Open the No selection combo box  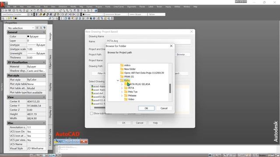pyautogui.click(x=21, y=28)
